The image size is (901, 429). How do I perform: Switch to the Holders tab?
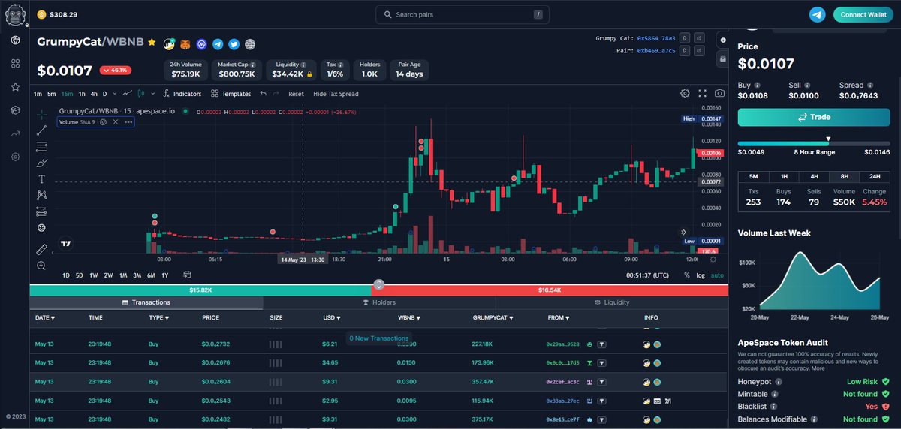click(379, 302)
